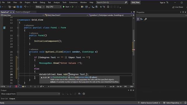The width and height of the screenshot is (187, 105).
Task: Open the Analyze menu
Action: click(56, 2)
